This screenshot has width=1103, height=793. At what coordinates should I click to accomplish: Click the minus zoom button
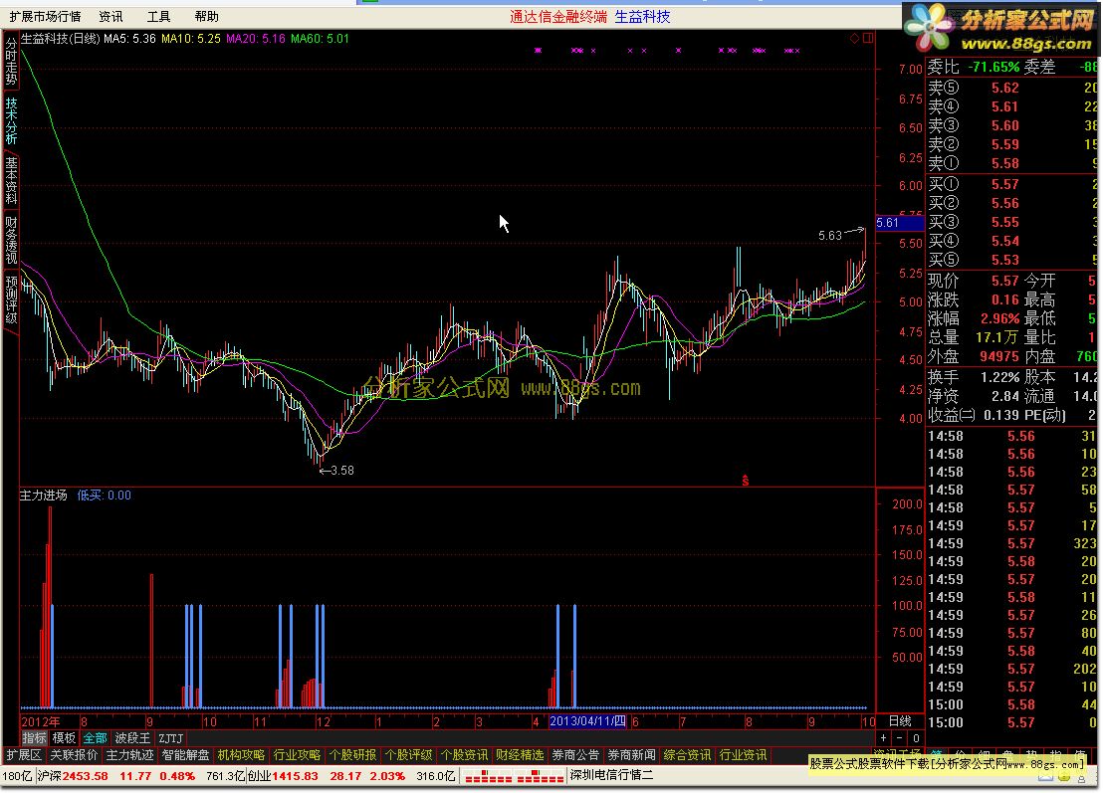coord(900,738)
